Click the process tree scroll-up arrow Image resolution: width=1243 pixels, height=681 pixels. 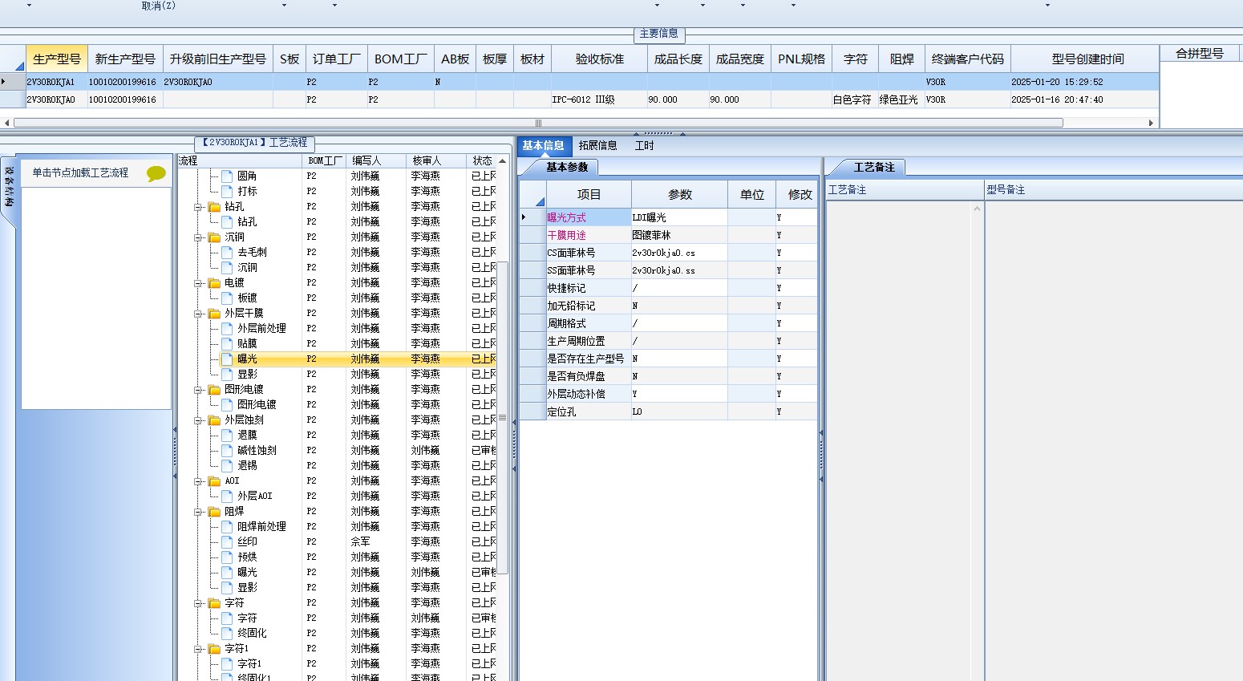503,161
